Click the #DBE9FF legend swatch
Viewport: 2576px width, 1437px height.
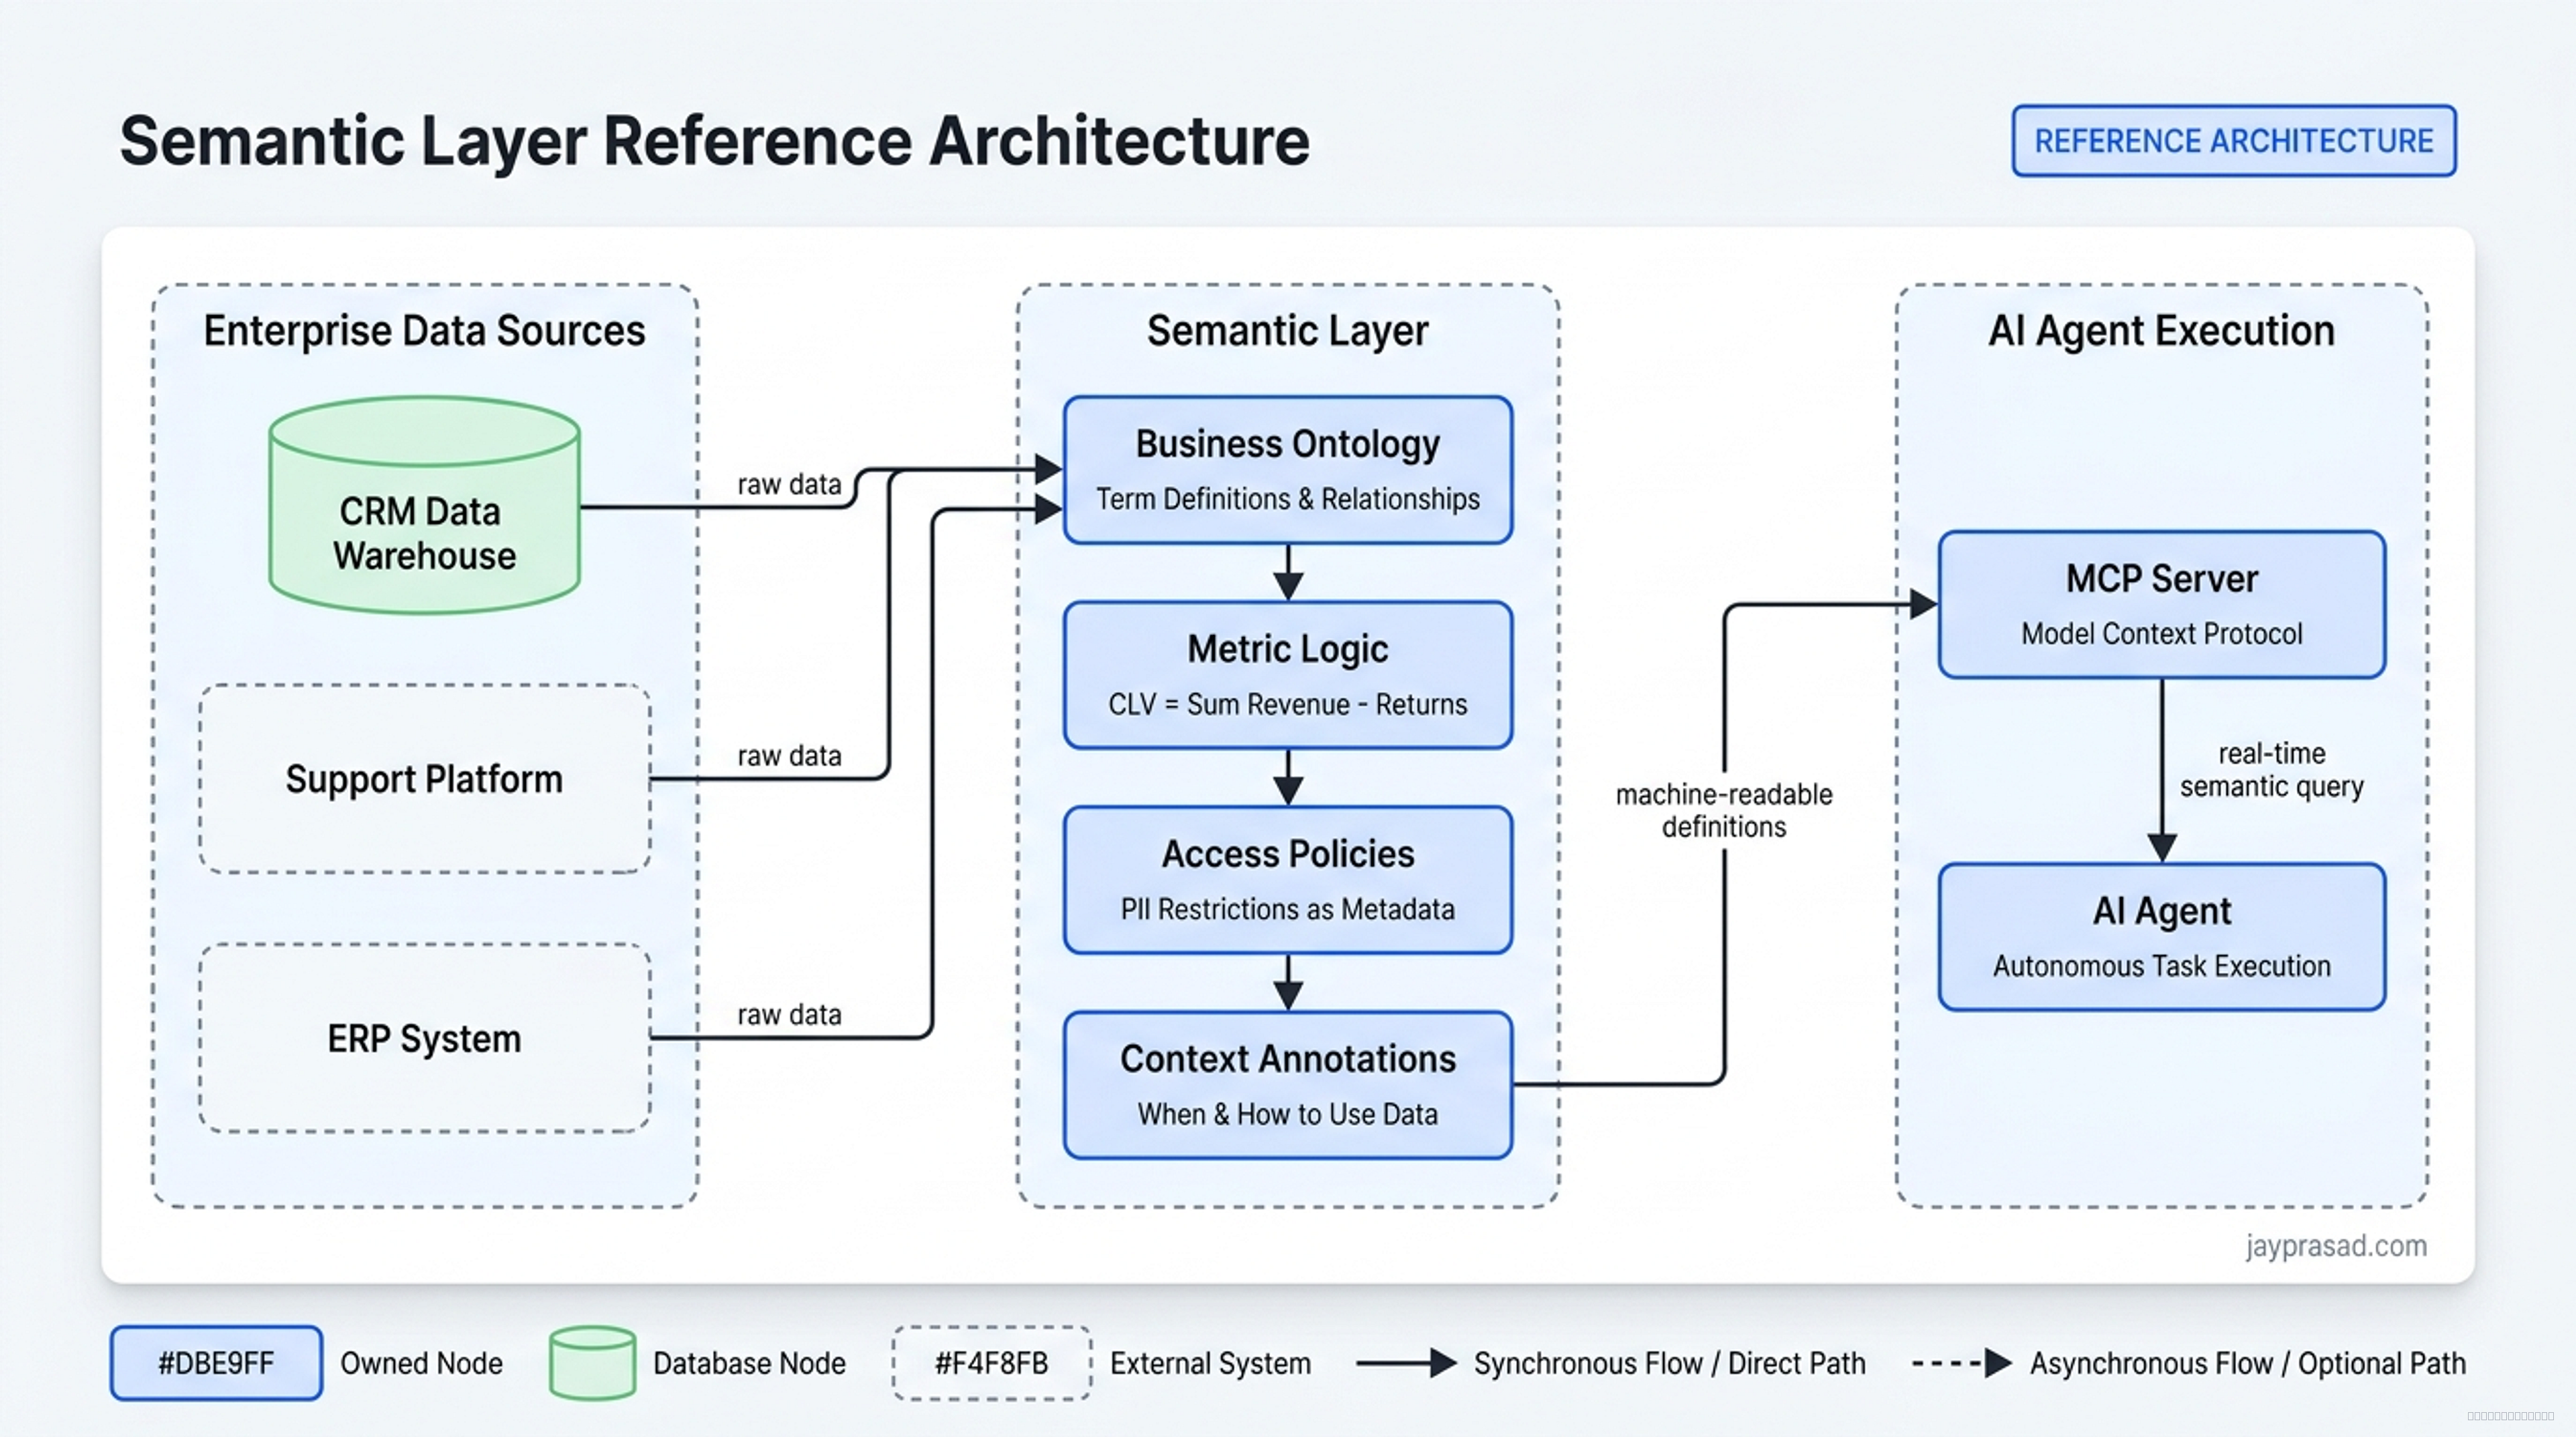point(216,1363)
